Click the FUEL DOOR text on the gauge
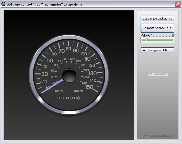 pyautogui.click(x=66, y=98)
